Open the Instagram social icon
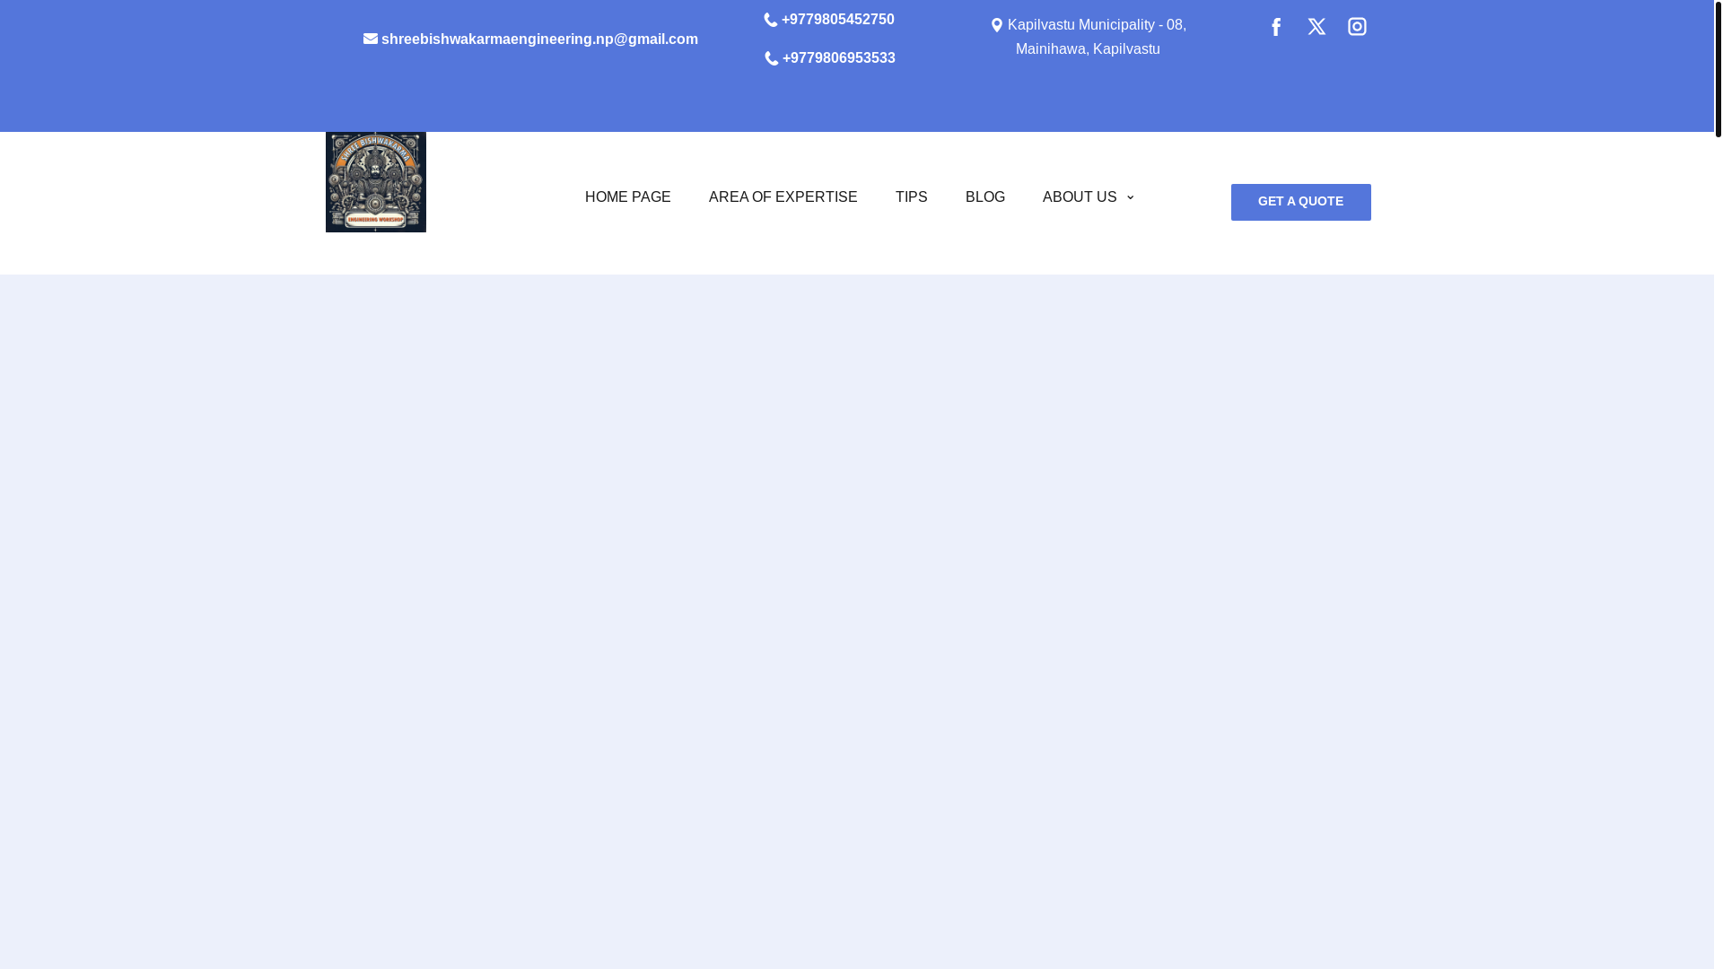This screenshot has height=969, width=1723. pos(1356,27)
